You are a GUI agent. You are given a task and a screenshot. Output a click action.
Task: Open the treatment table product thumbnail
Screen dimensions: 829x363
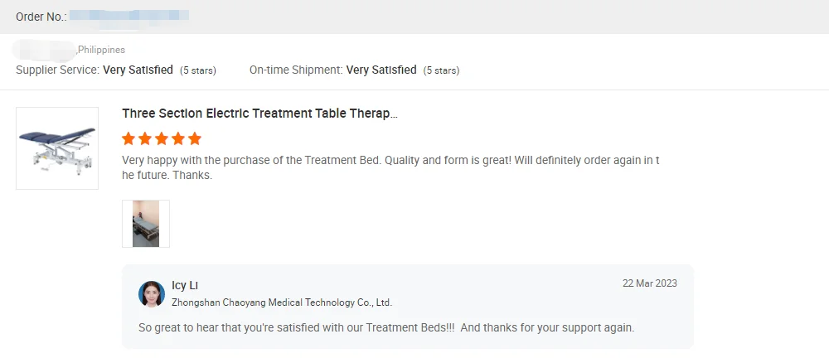point(57,148)
